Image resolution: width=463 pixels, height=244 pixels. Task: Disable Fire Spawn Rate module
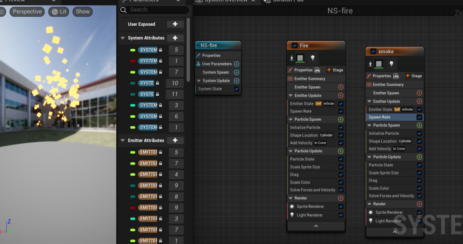tap(341, 111)
